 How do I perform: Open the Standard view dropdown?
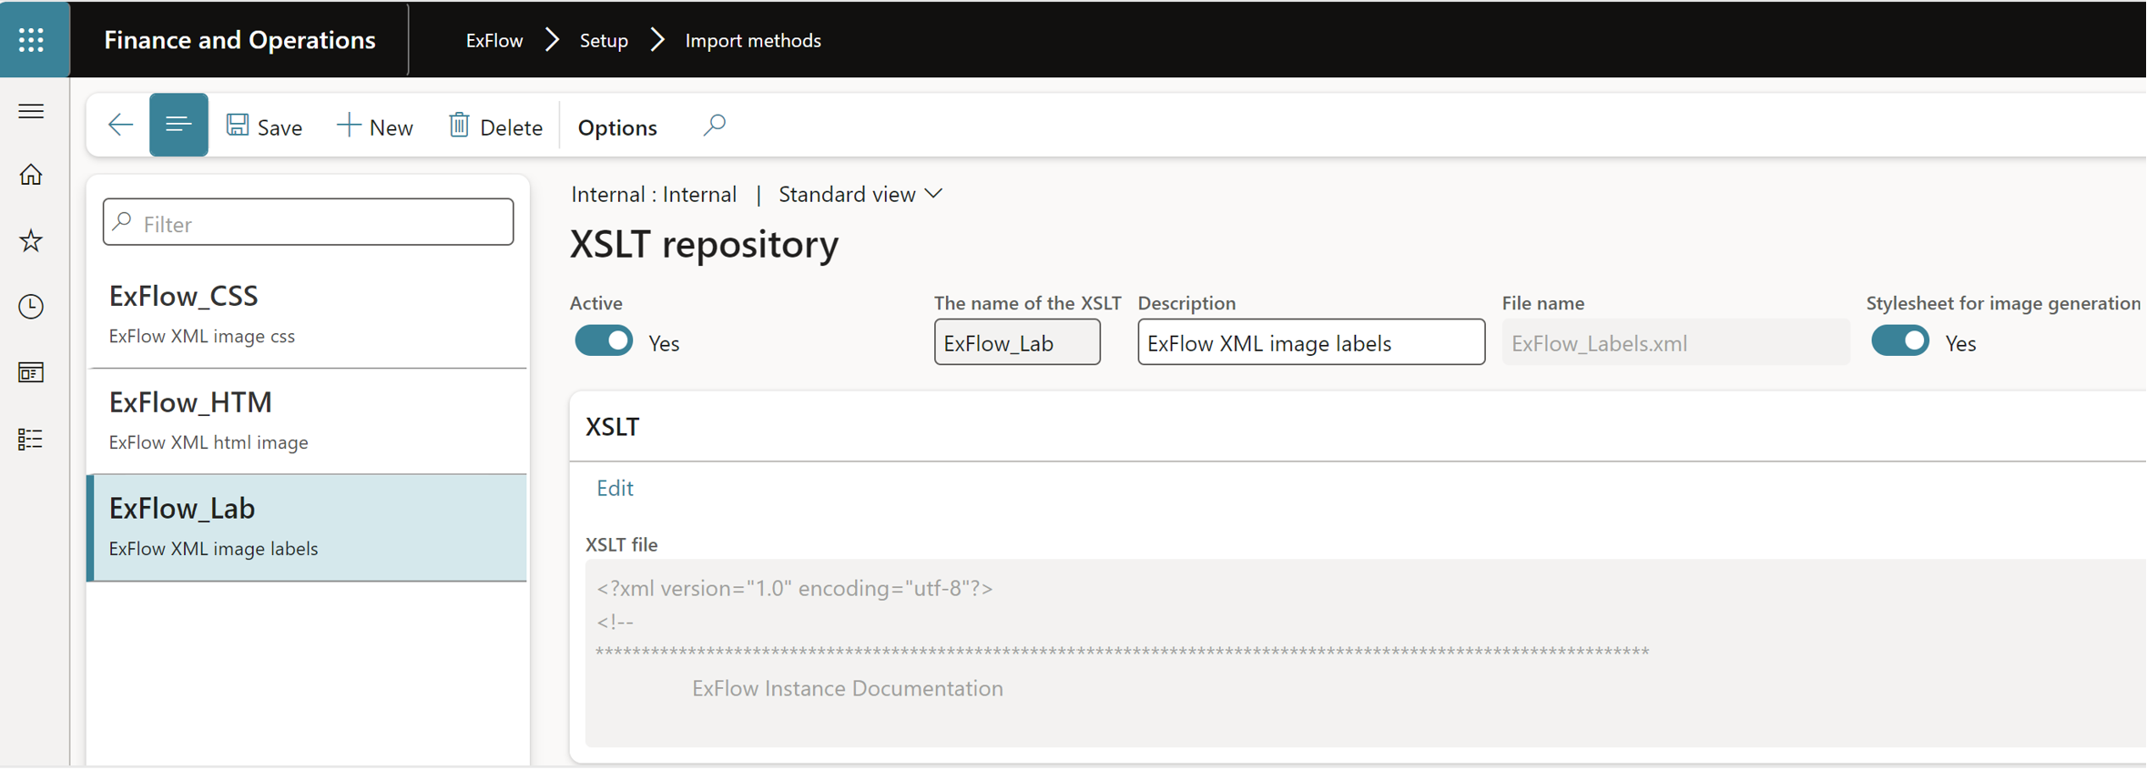coord(860,194)
